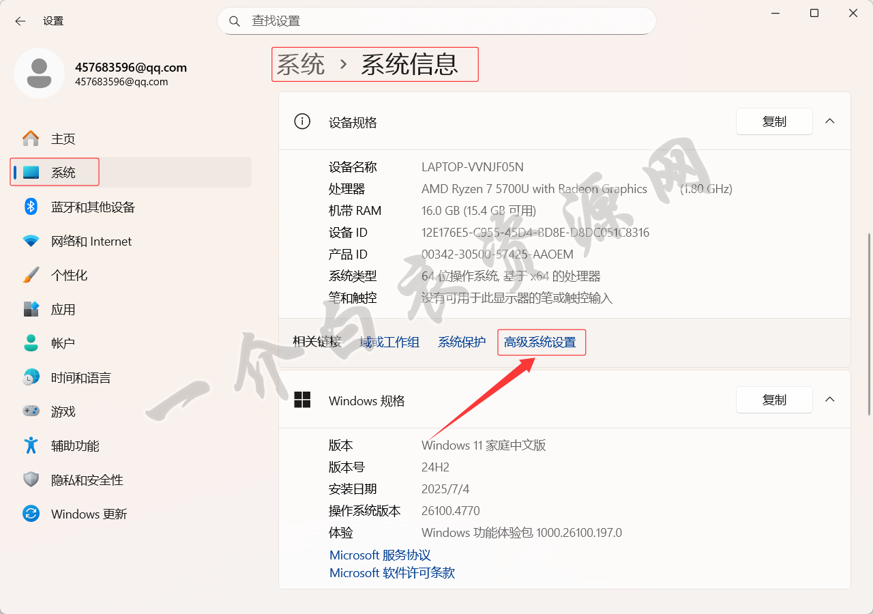This screenshot has height=614, width=873.
Task: Click the 体验 value Windows 功能体验包
Action: (522, 533)
